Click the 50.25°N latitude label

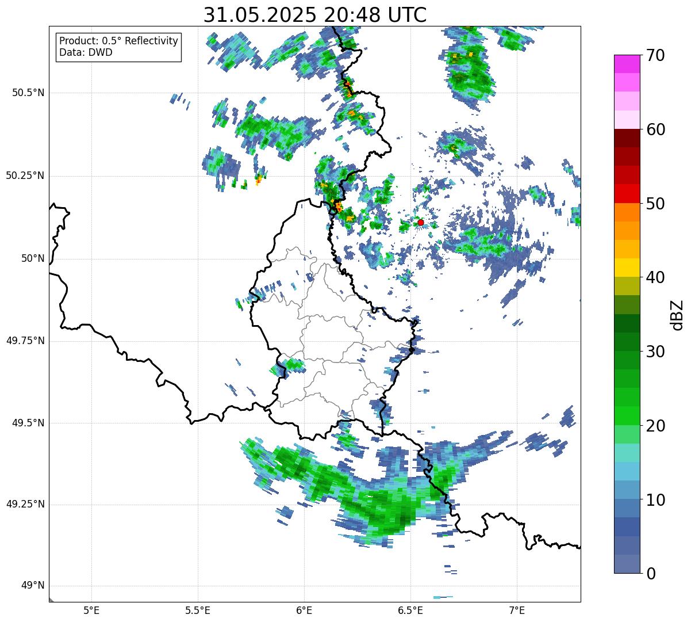(x=25, y=175)
